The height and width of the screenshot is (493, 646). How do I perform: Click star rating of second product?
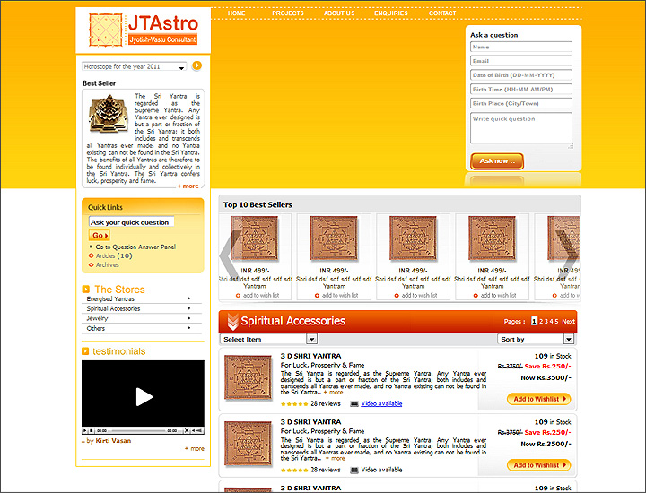pyautogui.click(x=294, y=471)
